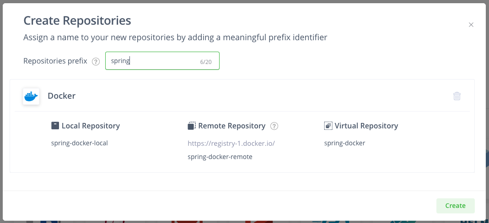The height and width of the screenshot is (223, 489).
Task: Click the Create Repositories dialog title
Action: click(77, 21)
